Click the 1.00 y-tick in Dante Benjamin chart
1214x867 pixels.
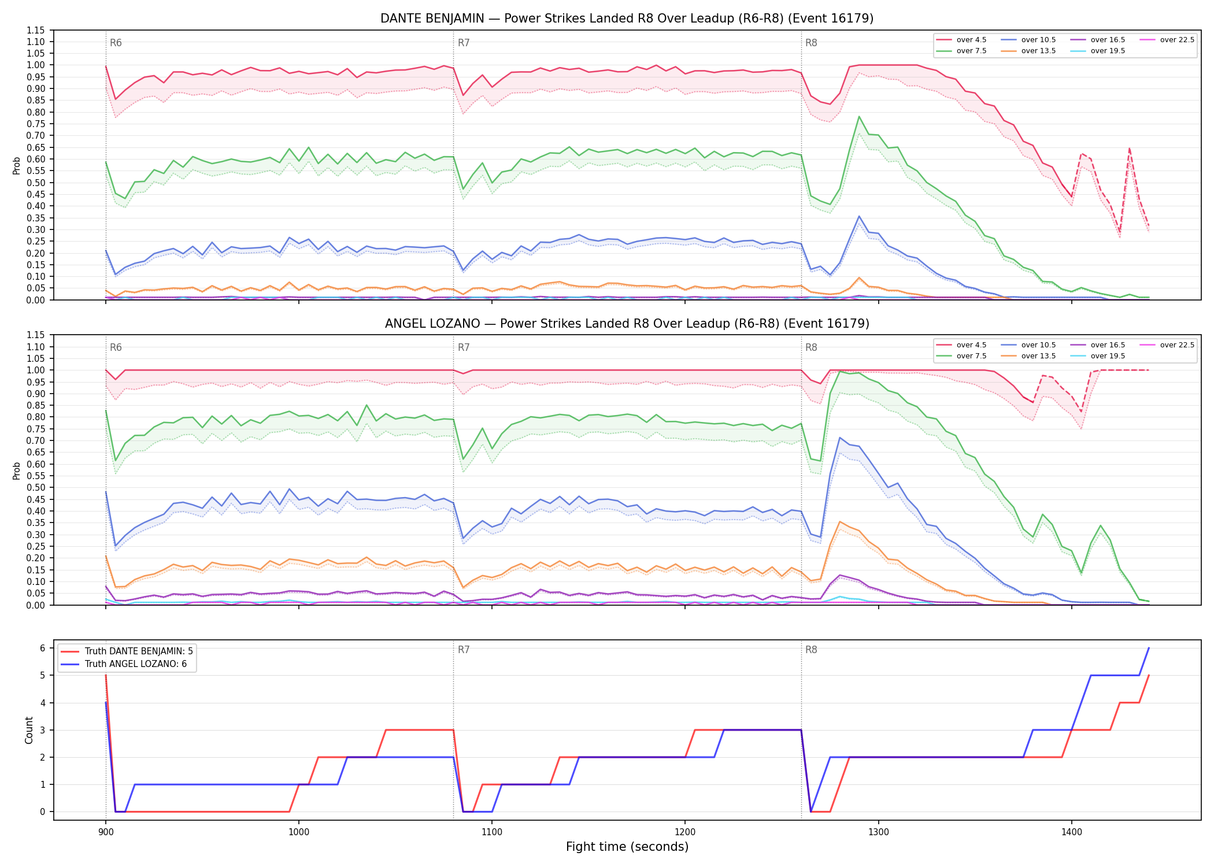coord(36,65)
